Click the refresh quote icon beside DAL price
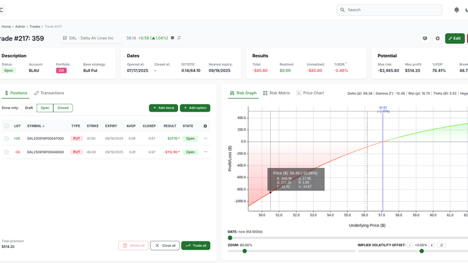This screenshot has width=468, height=263. pos(179,38)
